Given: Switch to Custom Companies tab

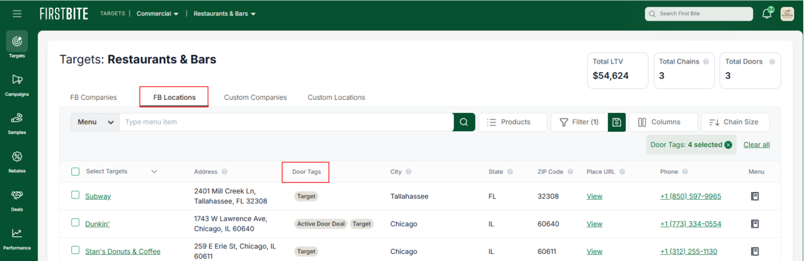Looking at the screenshot, I should (255, 97).
